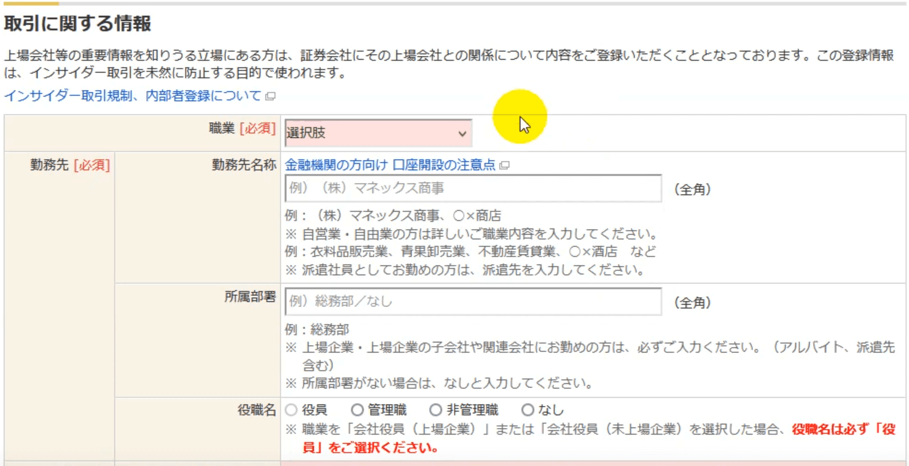Click the external window icon after インサイダー取引規制 link
This screenshot has height=466, width=909.
click(x=268, y=96)
